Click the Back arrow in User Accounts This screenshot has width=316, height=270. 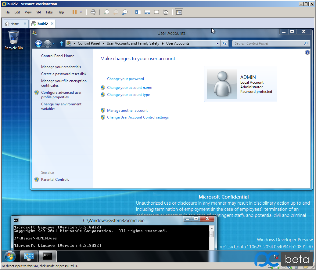click(x=38, y=44)
